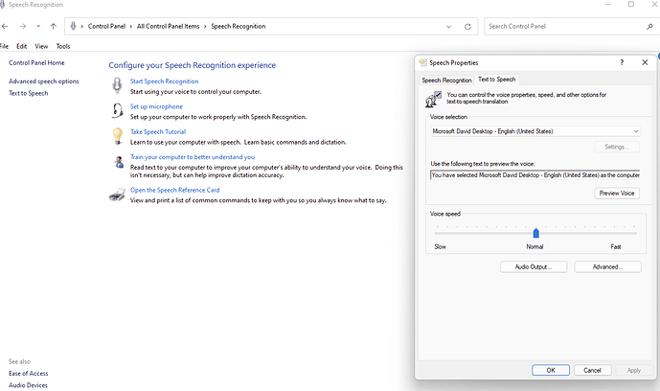Click the person icon for voice training

[119, 162]
